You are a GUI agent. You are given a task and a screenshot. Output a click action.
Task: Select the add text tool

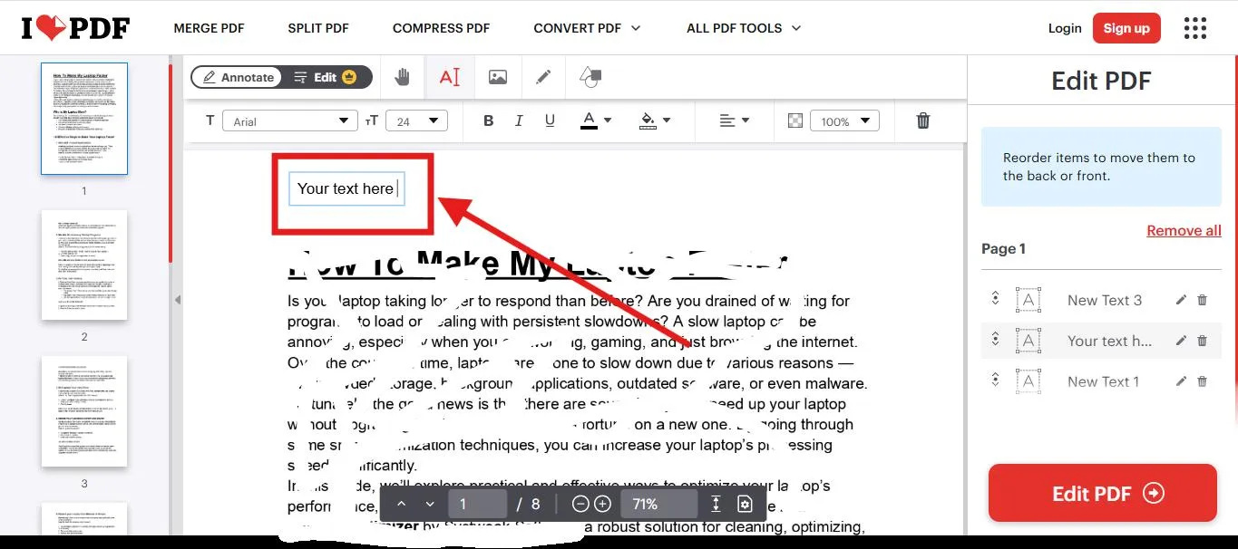point(450,77)
